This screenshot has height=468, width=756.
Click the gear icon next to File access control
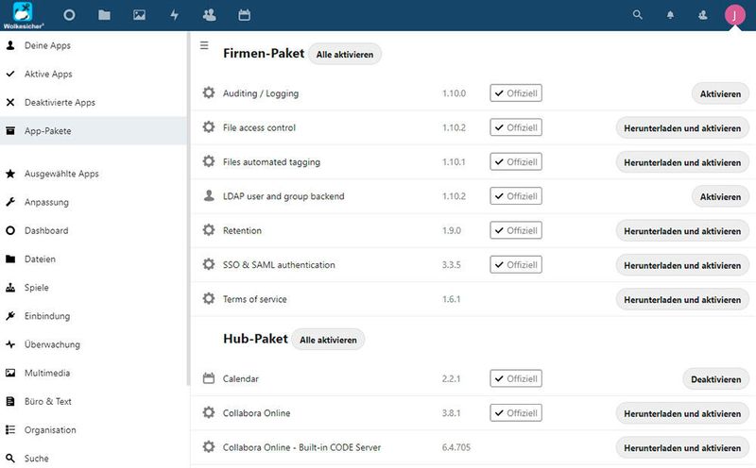click(x=209, y=127)
